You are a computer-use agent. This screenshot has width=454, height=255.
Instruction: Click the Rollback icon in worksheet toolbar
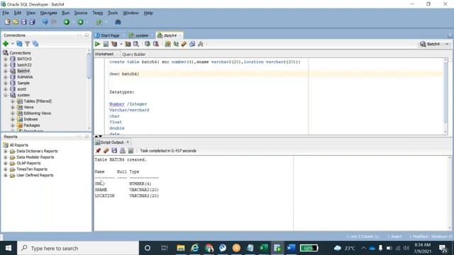tap(156, 44)
